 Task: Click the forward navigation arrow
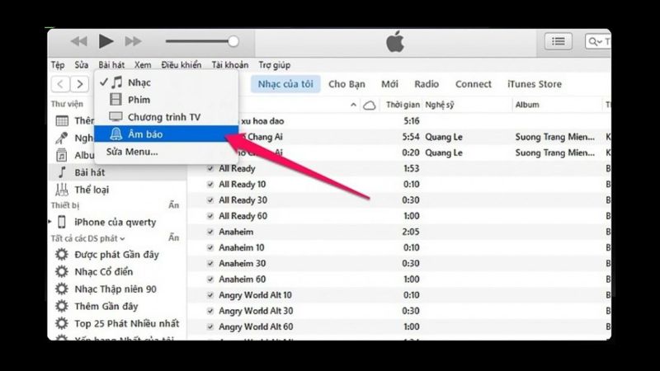80,84
